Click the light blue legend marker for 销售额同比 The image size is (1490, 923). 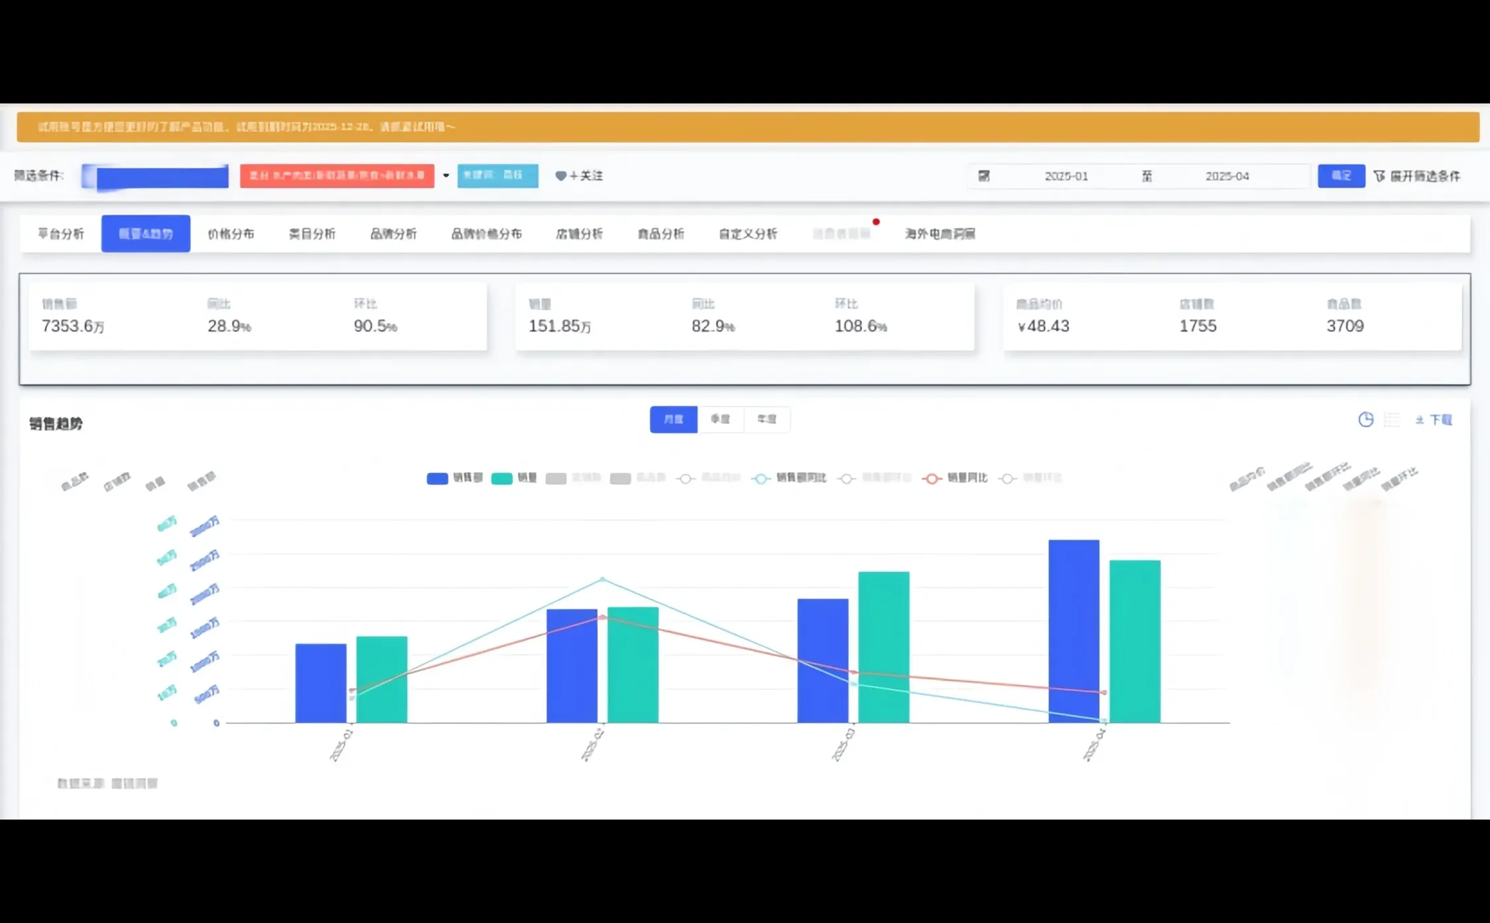761,478
